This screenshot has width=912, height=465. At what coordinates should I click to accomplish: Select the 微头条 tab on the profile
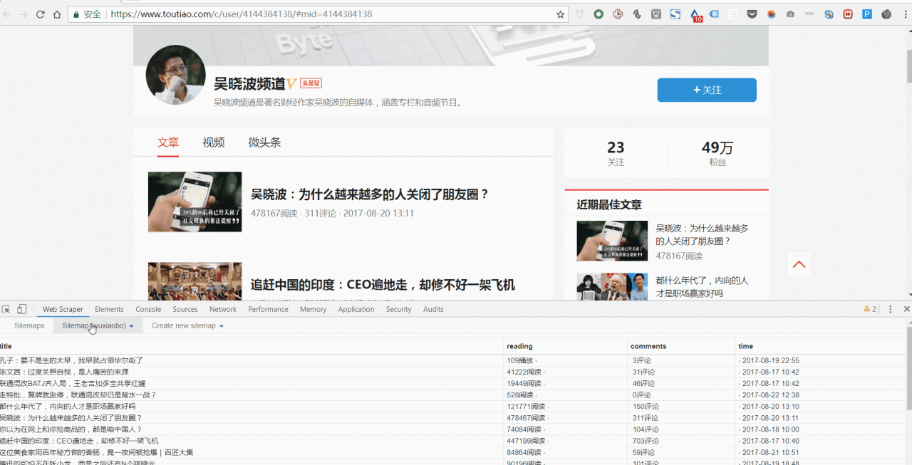(x=264, y=142)
